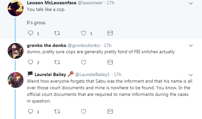Send Lawson McLawsonface's tweet via direct message
This screenshot has height=119, width=202.
(x=110, y=33)
